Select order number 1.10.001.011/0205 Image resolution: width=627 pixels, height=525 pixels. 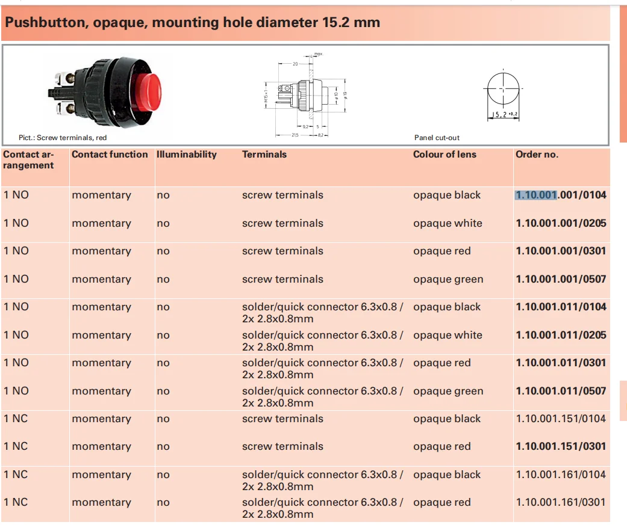coord(561,335)
